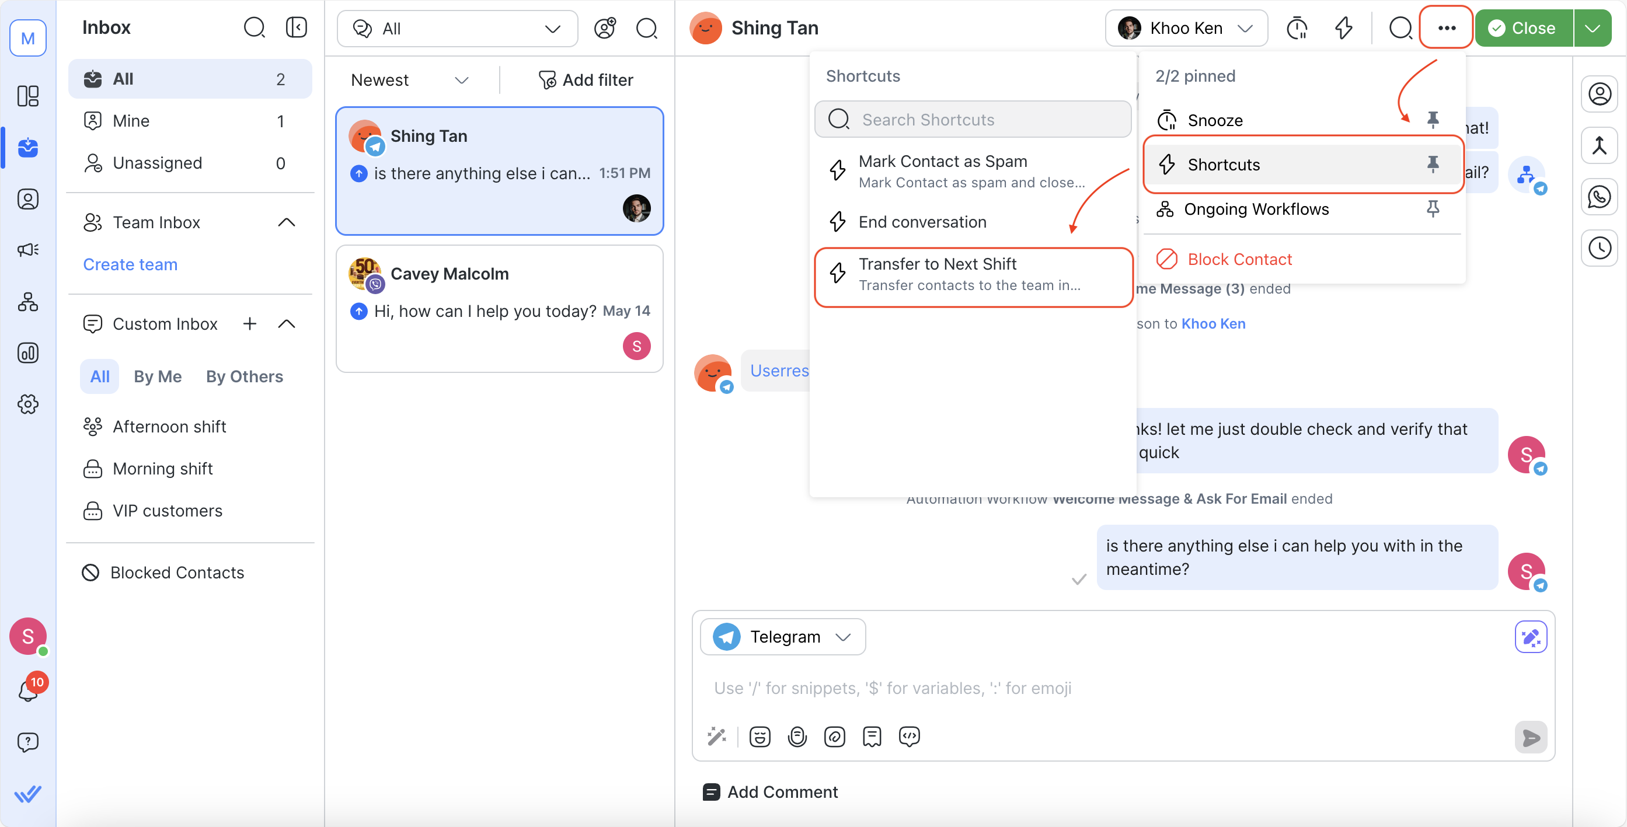Click the three-dots more actions button
Viewport: 1627px width, 827px height.
(x=1445, y=29)
